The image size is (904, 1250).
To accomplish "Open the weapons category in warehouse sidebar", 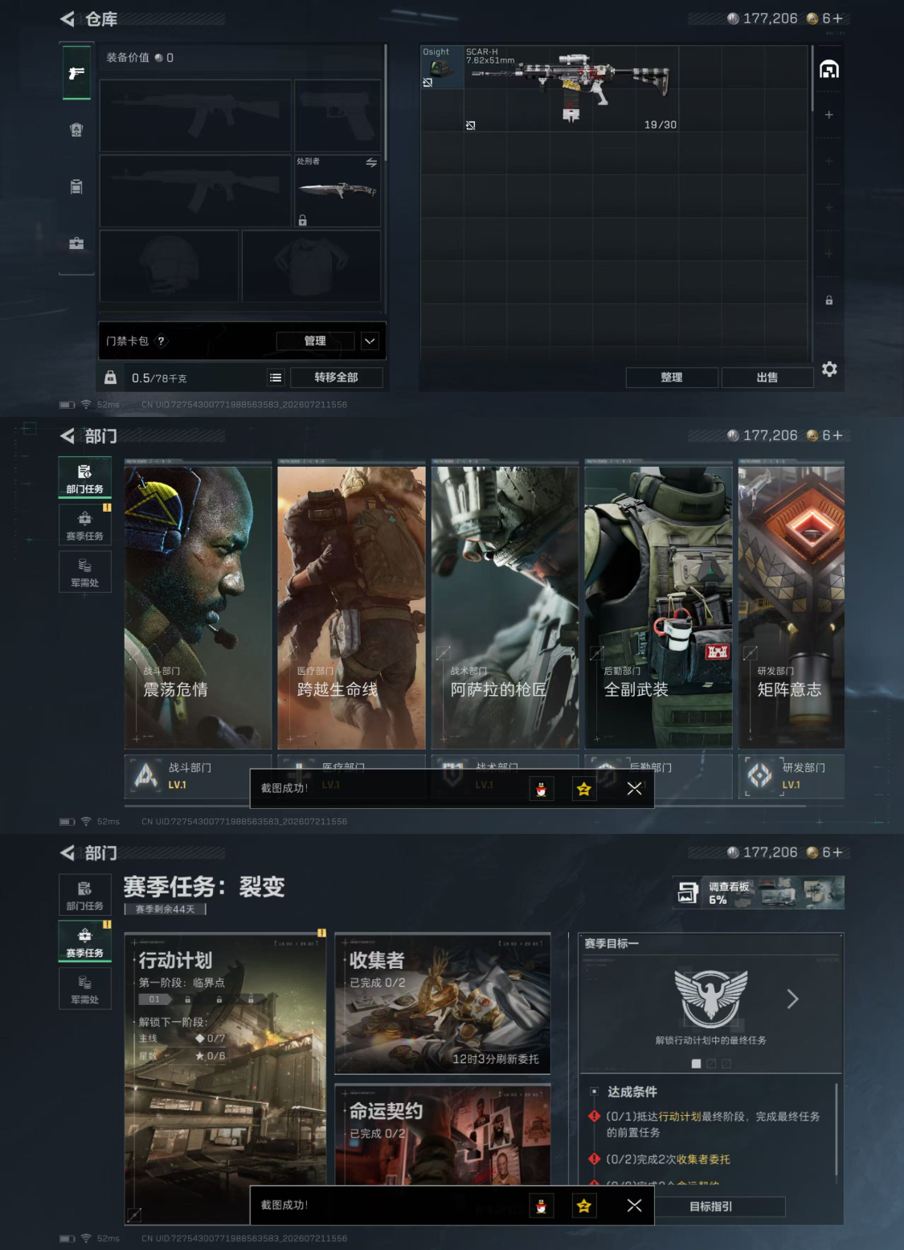I will (x=76, y=73).
